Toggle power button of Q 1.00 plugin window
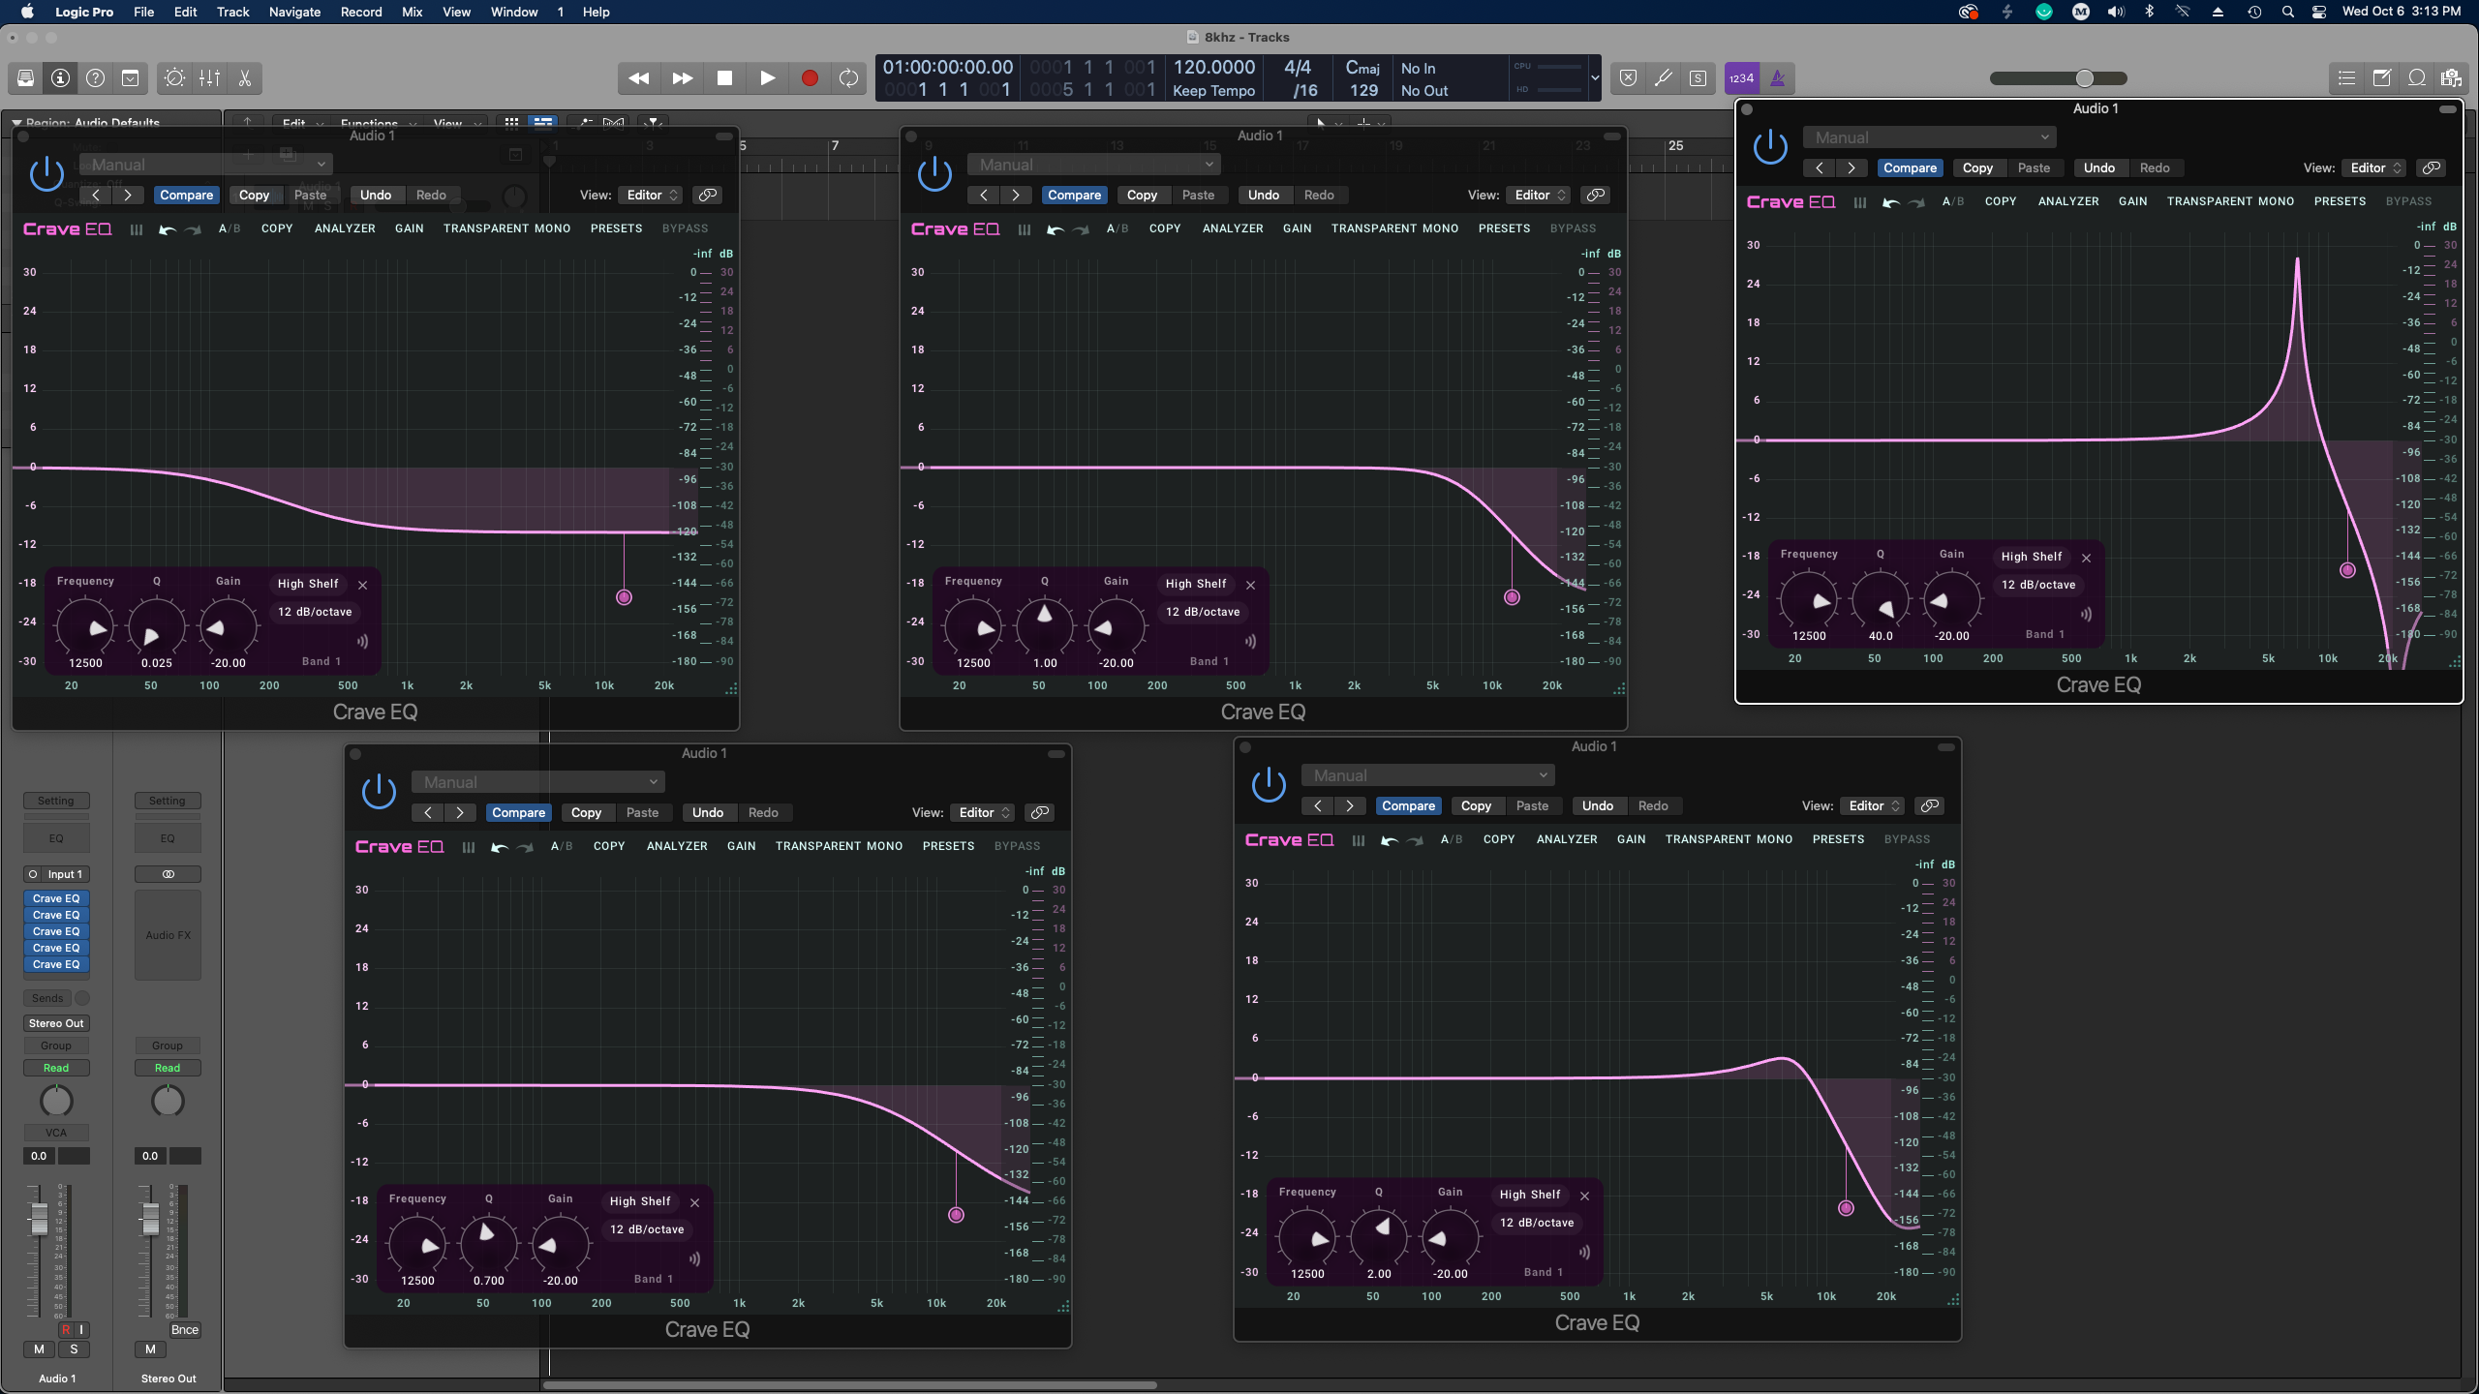The width and height of the screenshot is (2479, 1394). point(934,174)
